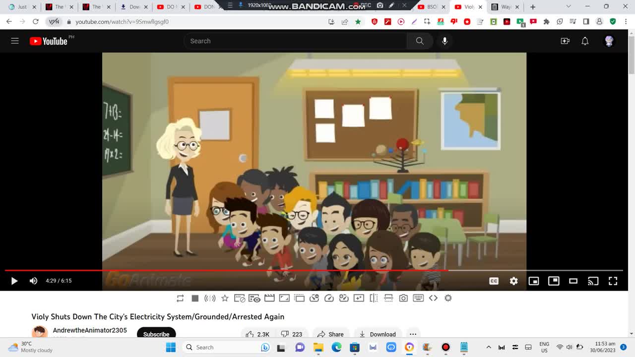
Task: Switch to the Way browser tab
Action: click(x=505, y=7)
